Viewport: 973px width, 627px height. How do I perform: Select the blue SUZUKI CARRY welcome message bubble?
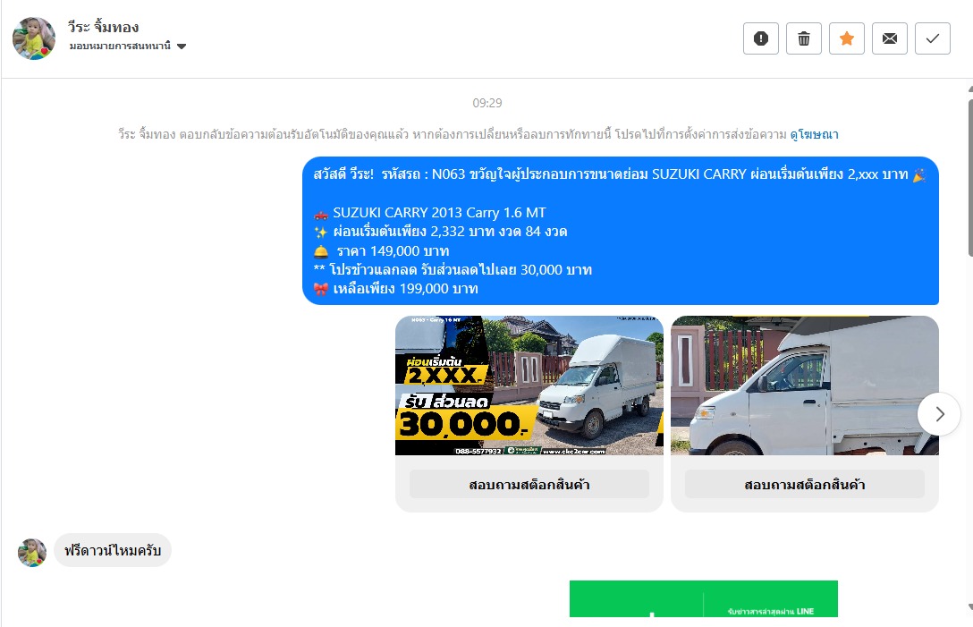620,231
